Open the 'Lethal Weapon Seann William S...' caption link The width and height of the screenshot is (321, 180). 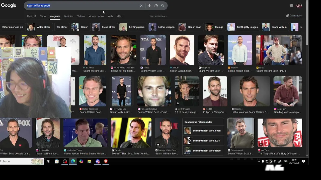click(x=250, y=112)
